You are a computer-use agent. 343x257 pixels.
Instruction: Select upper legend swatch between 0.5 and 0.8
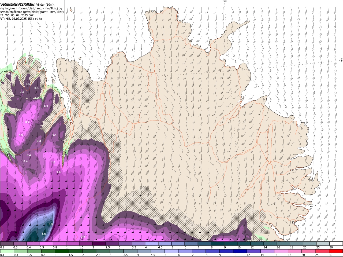(46, 243)
